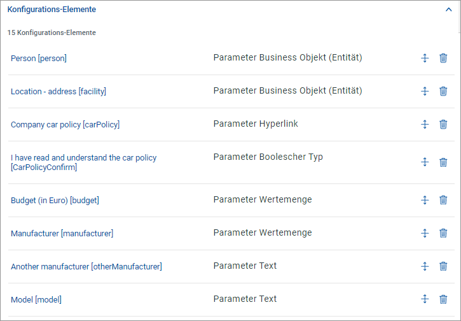
Task: Click move handle for Manufacturer row
Action: pyautogui.click(x=425, y=233)
